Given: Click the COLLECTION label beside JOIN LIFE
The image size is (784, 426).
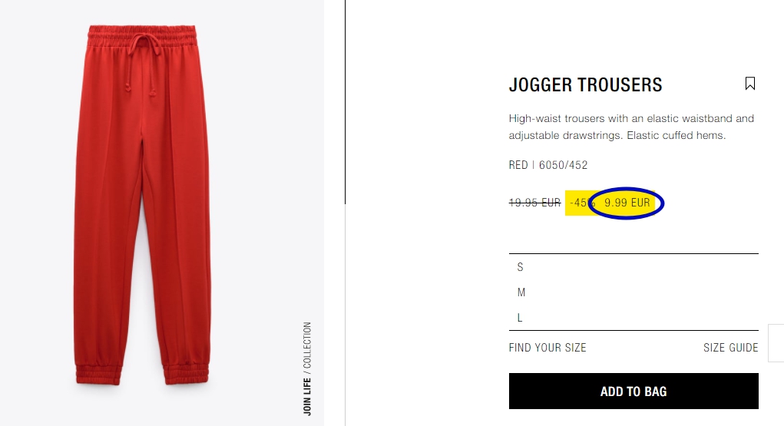Looking at the screenshot, I should coord(307,345).
